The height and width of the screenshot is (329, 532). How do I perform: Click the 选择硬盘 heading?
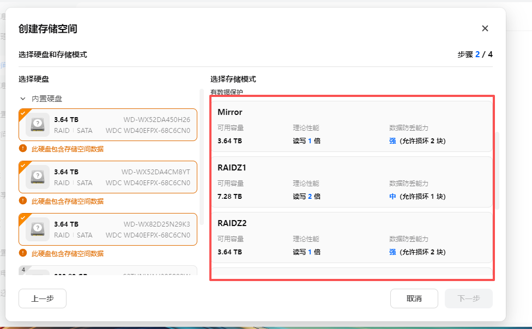pyautogui.click(x=34, y=79)
